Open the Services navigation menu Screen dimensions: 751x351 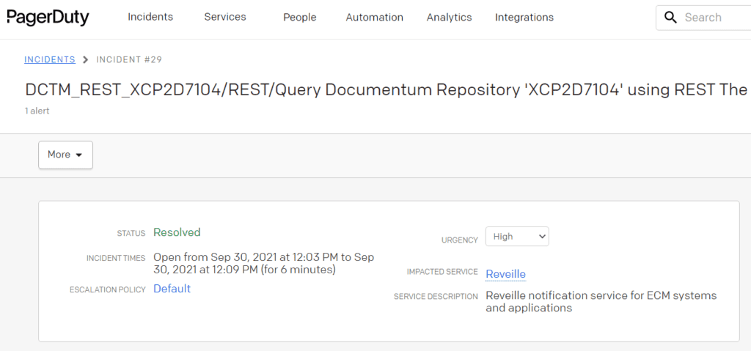[x=225, y=17]
